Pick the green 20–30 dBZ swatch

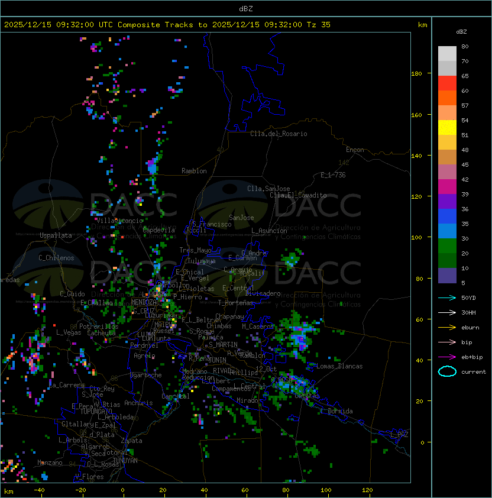pyautogui.click(x=447, y=245)
